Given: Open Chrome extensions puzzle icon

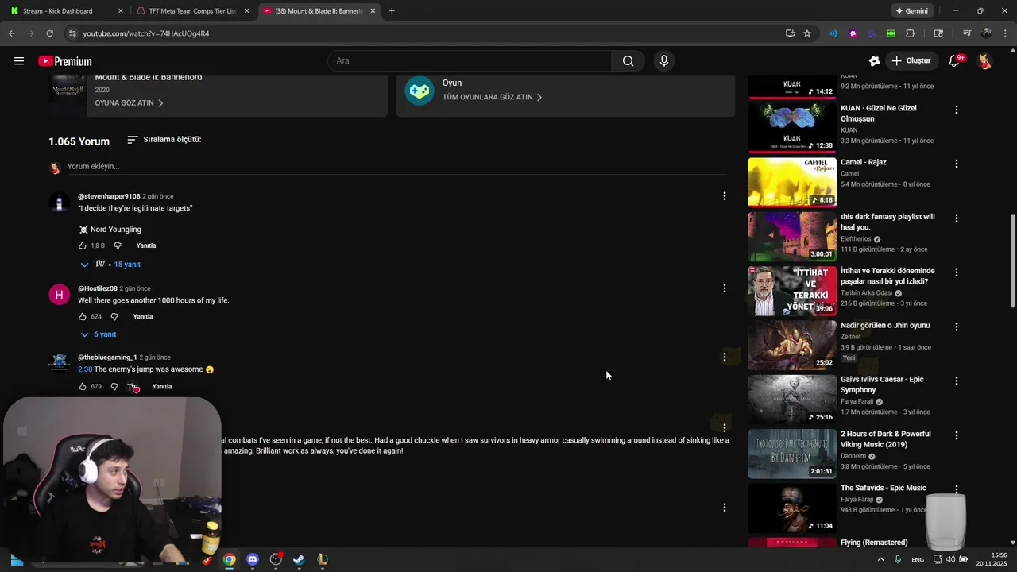Looking at the screenshot, I should tap(911, 33).
